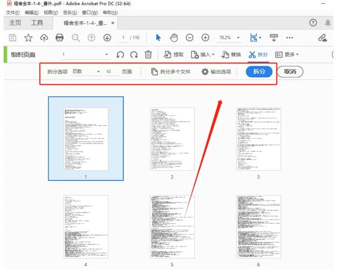This screenshot has height=269, width=345.
Task: Select the 拆分 scissors tool in toolbar
Action: click(x=258, y=54)
